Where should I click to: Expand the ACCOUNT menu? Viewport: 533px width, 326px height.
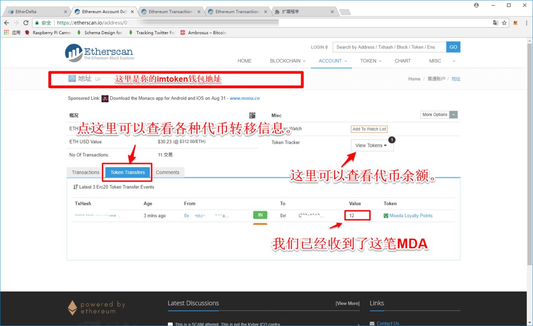pyautogui.click(x=333, y=61)
